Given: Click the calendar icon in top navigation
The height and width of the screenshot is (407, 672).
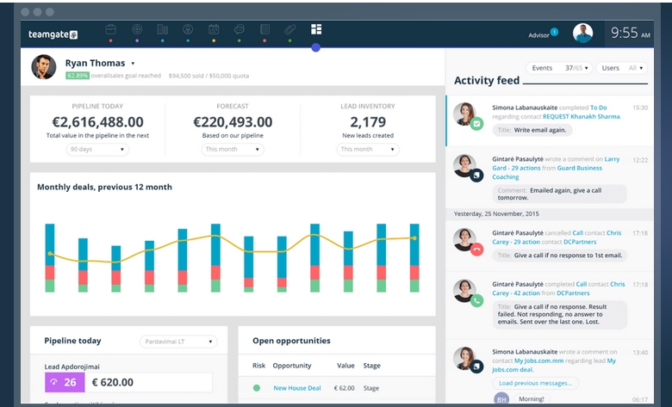Looking at the screenshot, I should (x=214, y=30).
